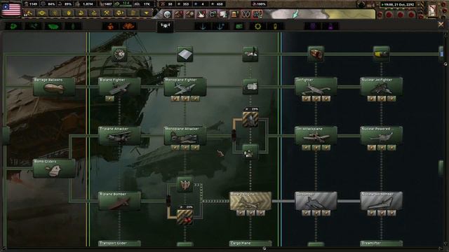The width and height of the screenshot is (449, 252).
Task: Click the silver sheet metal technology icon
Action: (x=185, y=54)
